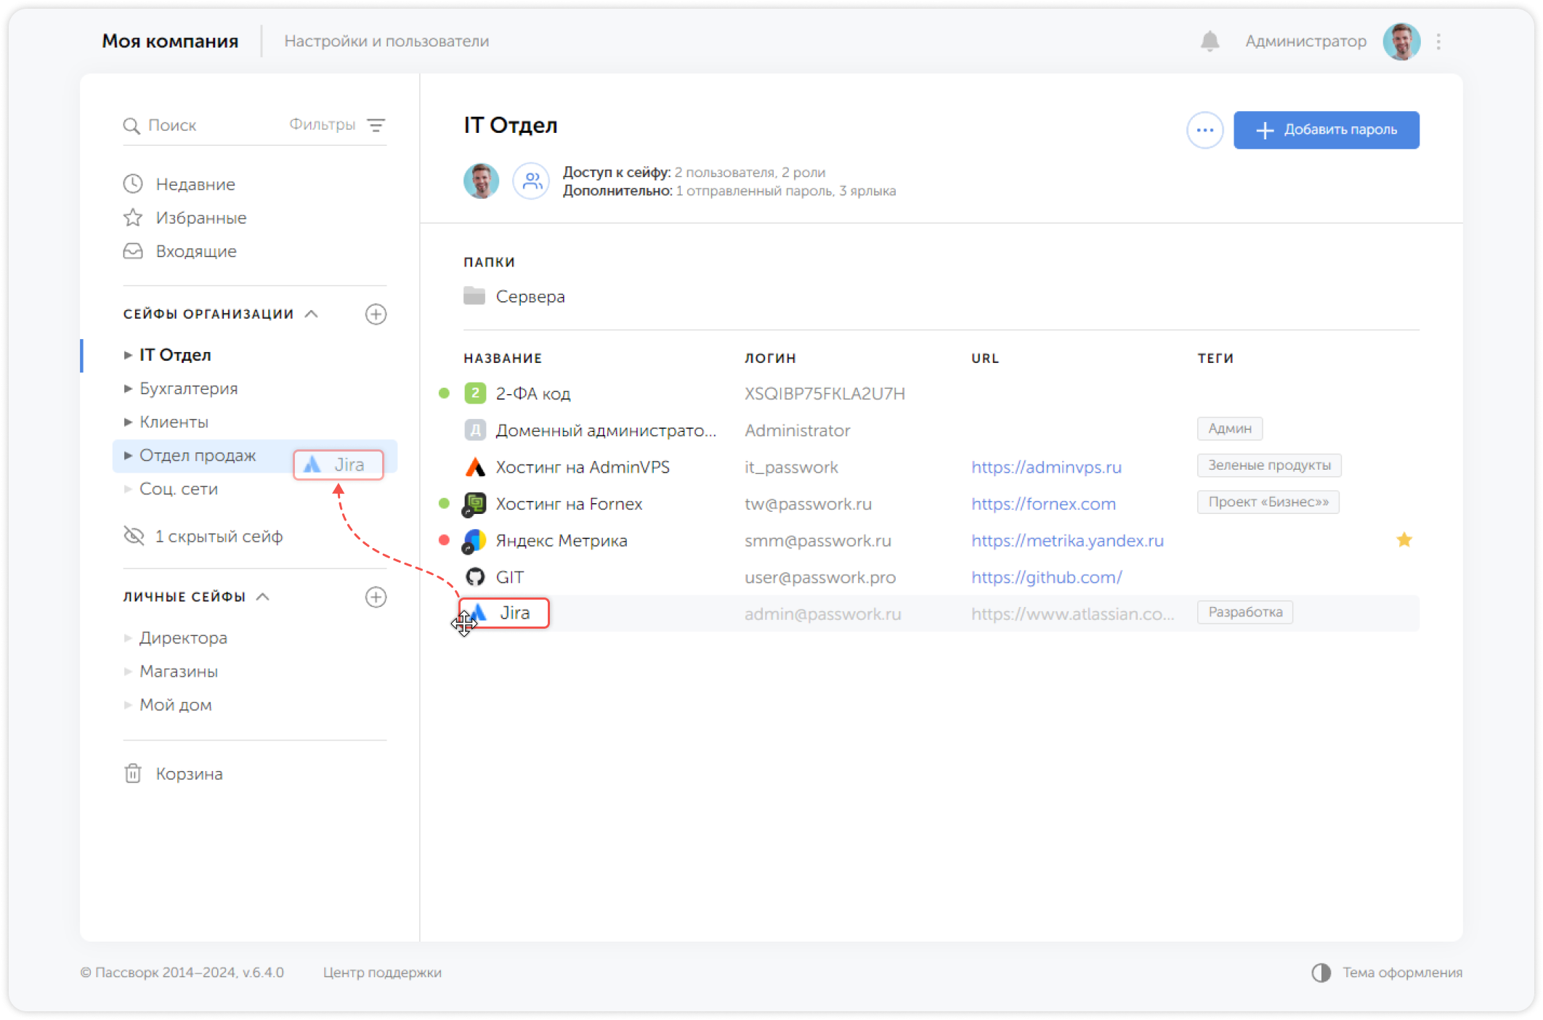Open the Корзина trash icon
Image resolution: width=1543 pixels, height=1020 pixels.
pos(133,774)
